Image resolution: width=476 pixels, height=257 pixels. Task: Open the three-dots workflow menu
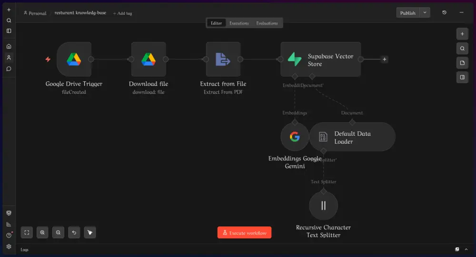pyautogui.click(x=461, y=12)
